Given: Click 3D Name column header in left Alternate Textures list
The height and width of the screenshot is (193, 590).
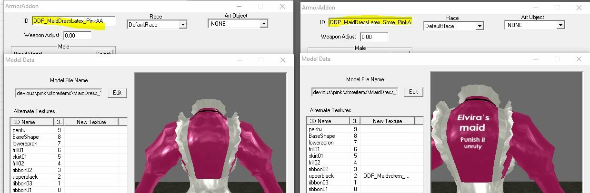Looking at the screenshot, I should click(x=32, y=122).
